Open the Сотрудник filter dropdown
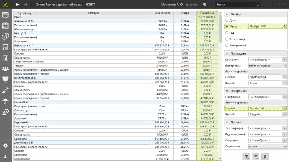The height and width of the screenshot is (162, 289). (267, 140)
